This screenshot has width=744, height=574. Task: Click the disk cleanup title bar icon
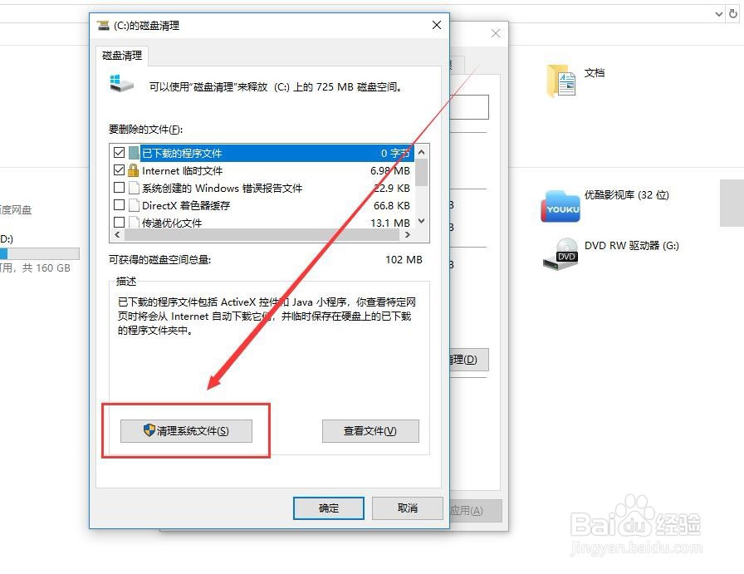(x=103, y=25)
